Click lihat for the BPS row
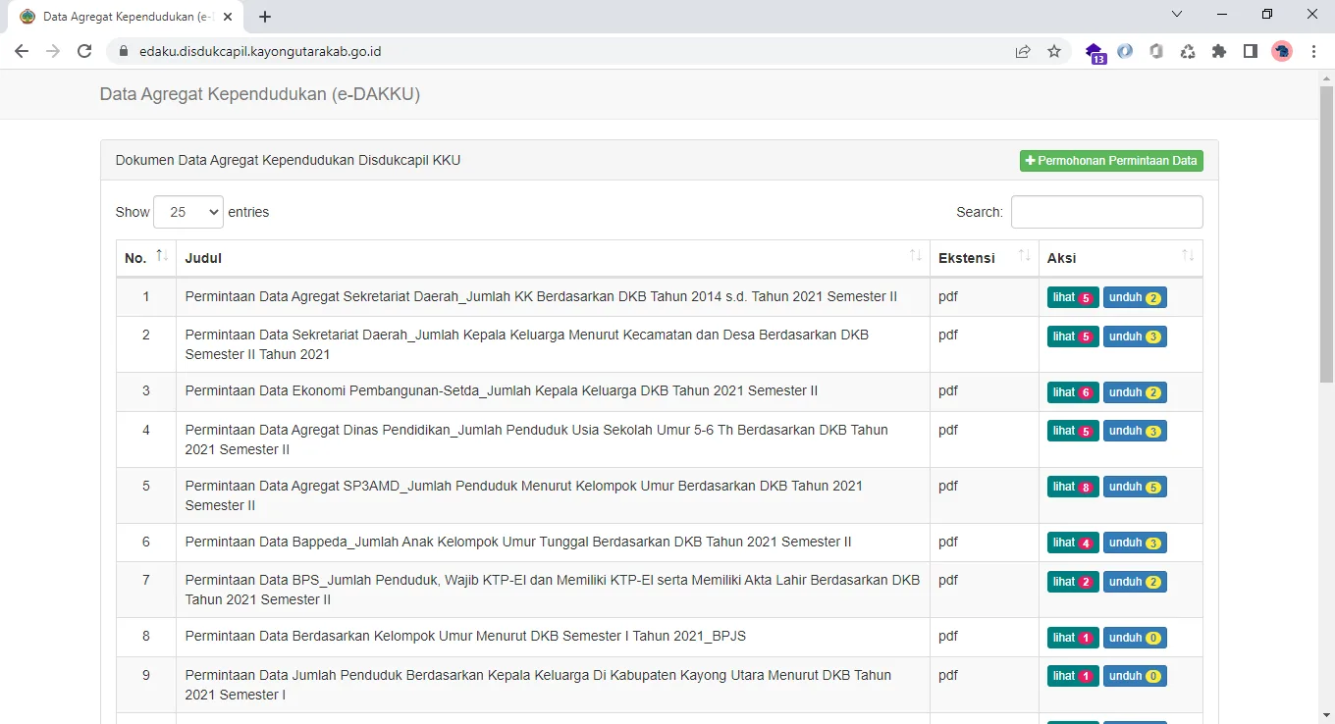 (1073, 582)
